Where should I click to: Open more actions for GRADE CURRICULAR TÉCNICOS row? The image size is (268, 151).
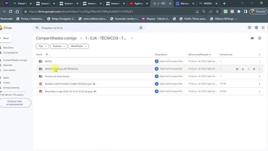point(260,69)
